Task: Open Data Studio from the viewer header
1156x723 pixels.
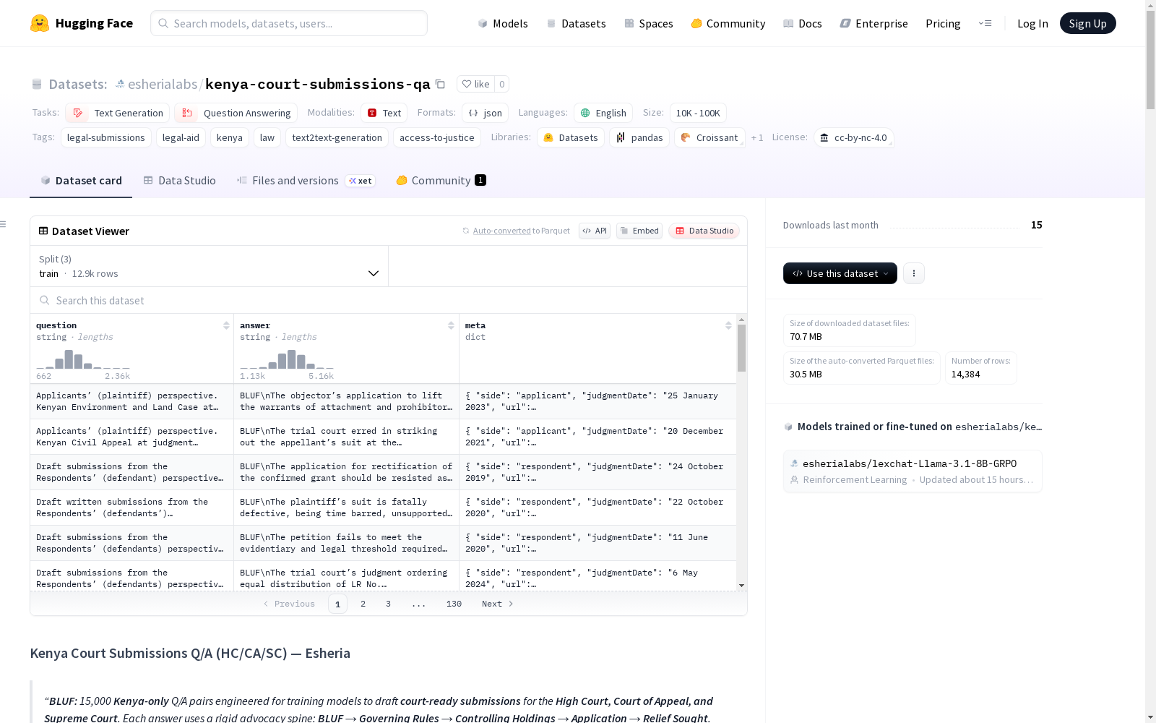Action: pyautogui.click(x=704, y=231)
